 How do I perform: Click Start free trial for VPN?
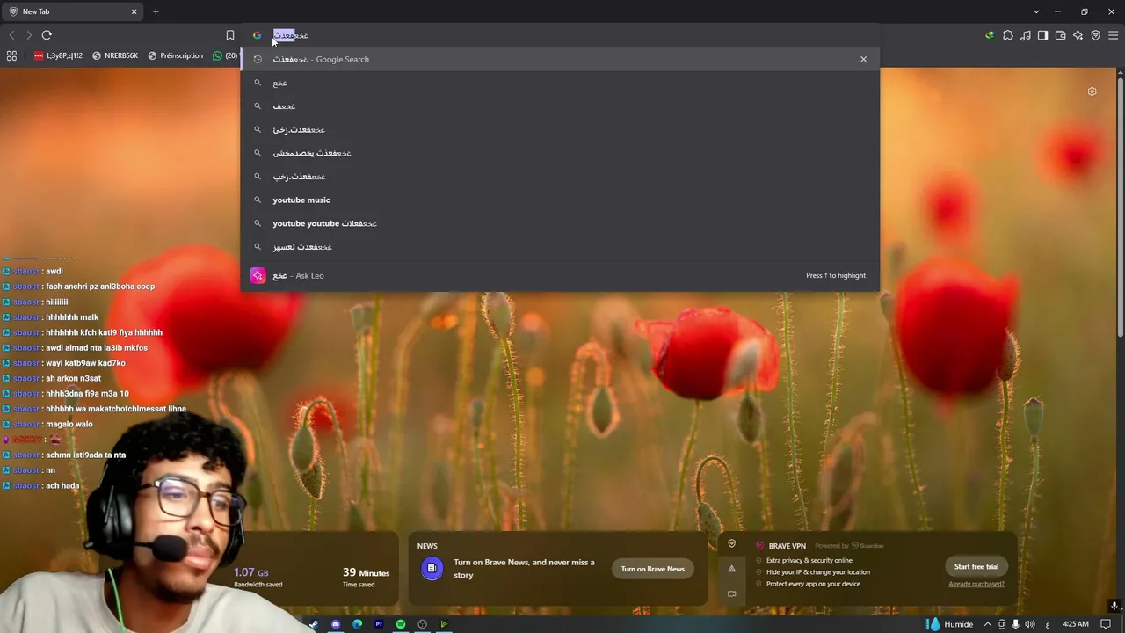point(976,566)
